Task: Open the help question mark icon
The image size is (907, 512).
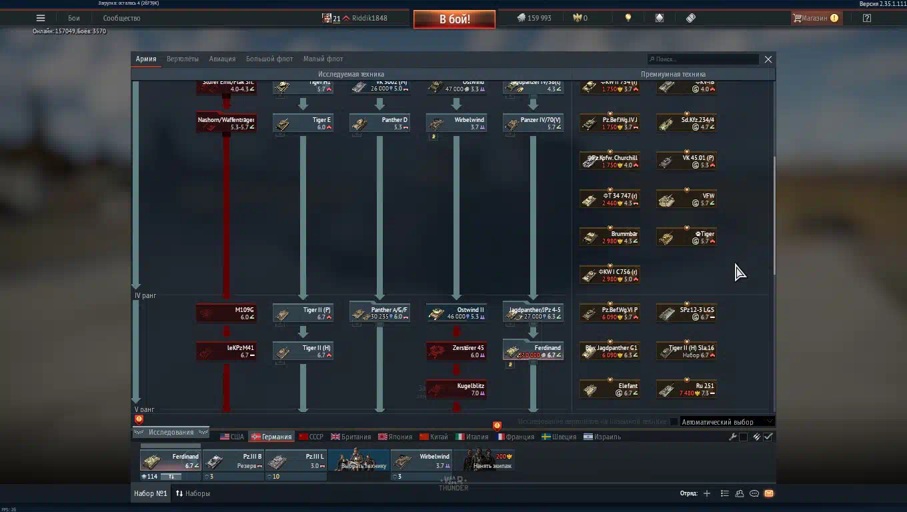Action: 866,18
